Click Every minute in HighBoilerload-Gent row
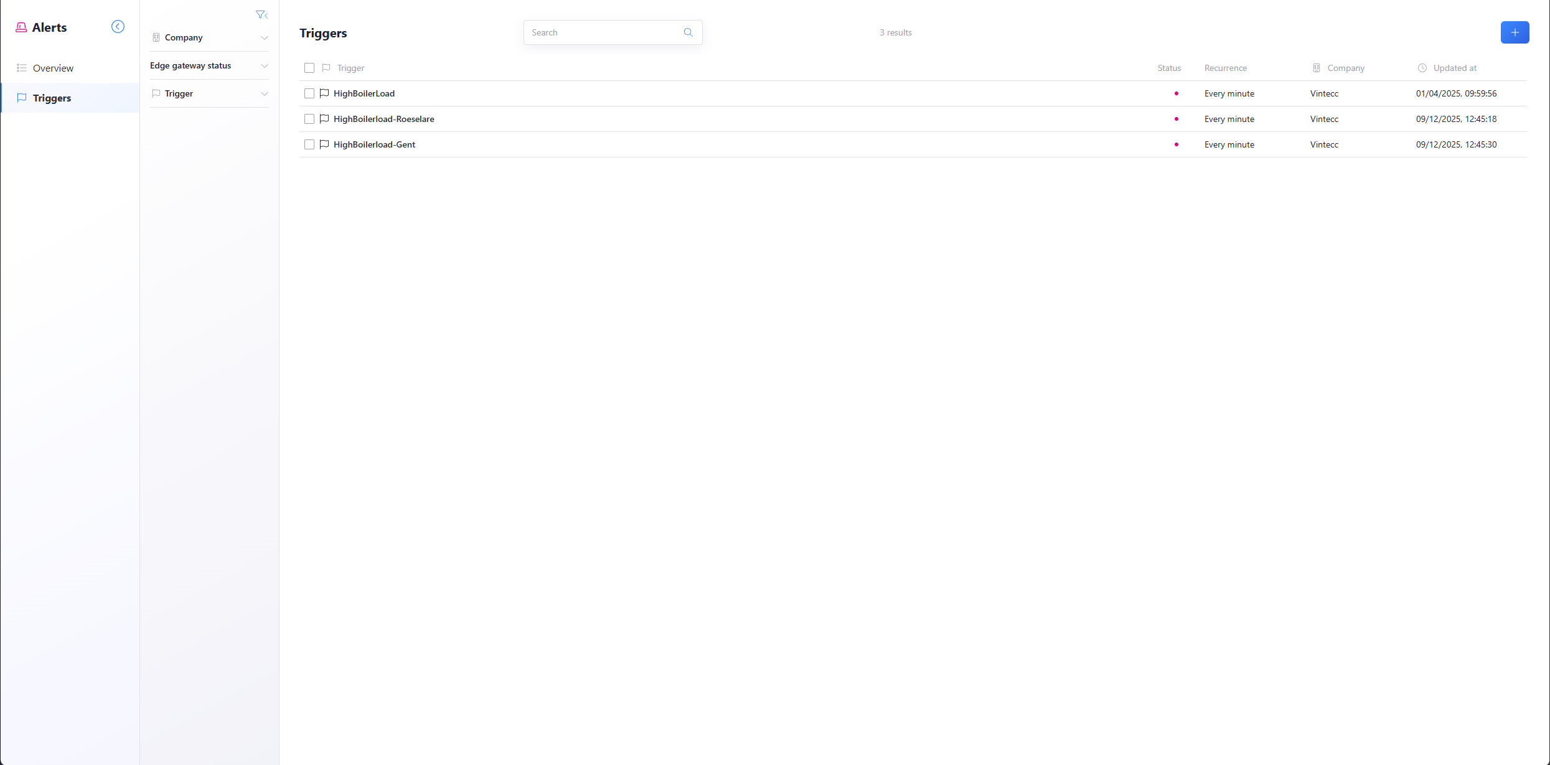Image resolution: width=1550 pixels, height=765 pixels. tap(1229, 144)
